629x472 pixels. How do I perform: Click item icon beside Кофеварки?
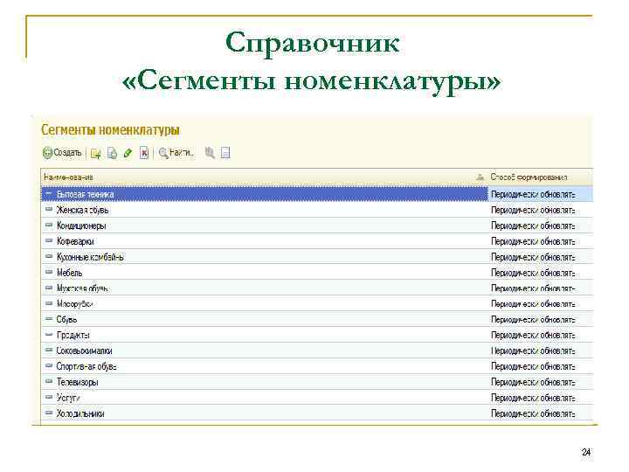coord(49,240)
